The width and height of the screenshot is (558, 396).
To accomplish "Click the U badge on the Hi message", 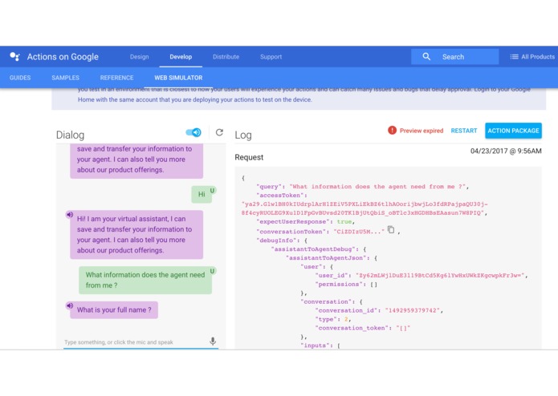I will point(212,190).
